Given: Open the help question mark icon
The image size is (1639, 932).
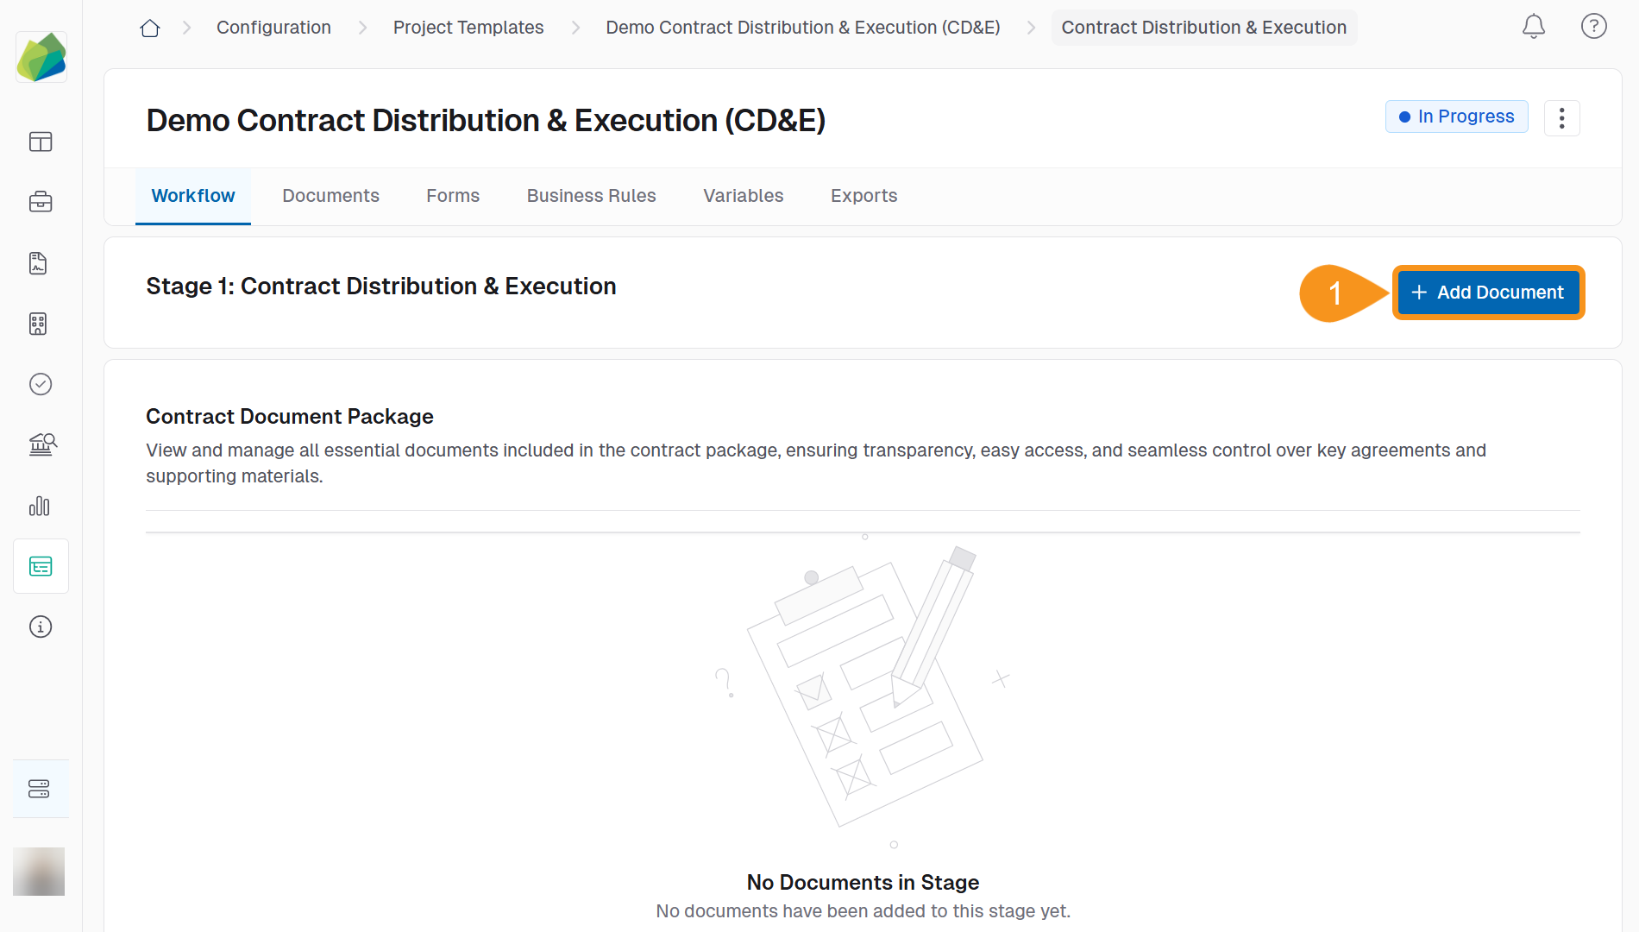Looking at the screenshot, I should coord(1593,27).
